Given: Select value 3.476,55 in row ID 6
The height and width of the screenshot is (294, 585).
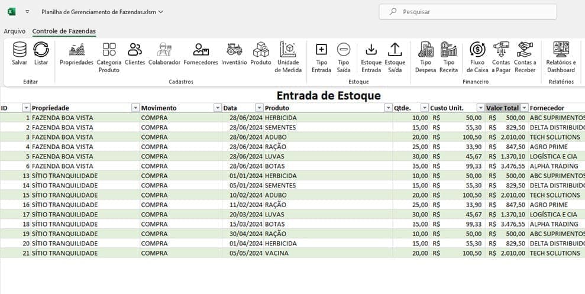Looking at the screenshot, I should (x=507, y=166).
